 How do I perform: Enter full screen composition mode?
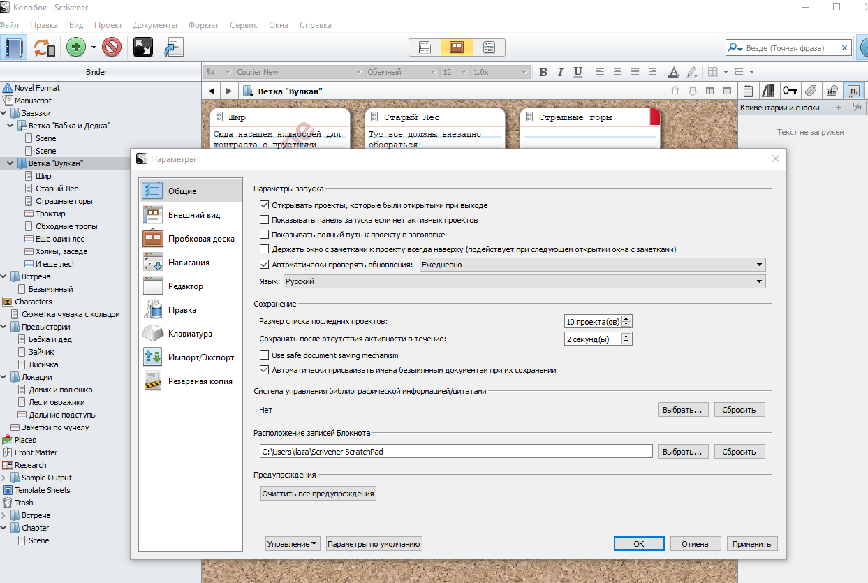pyautogui.click(x=143, y=47)
